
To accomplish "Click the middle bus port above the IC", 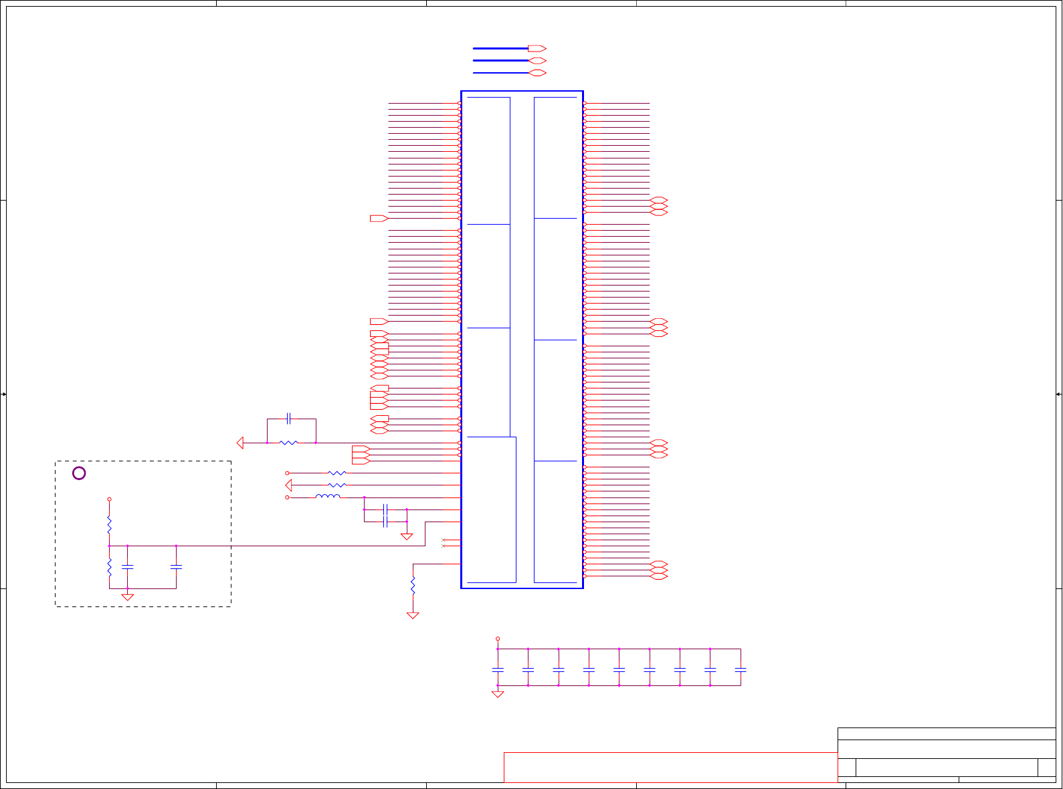I will point(537,60).
